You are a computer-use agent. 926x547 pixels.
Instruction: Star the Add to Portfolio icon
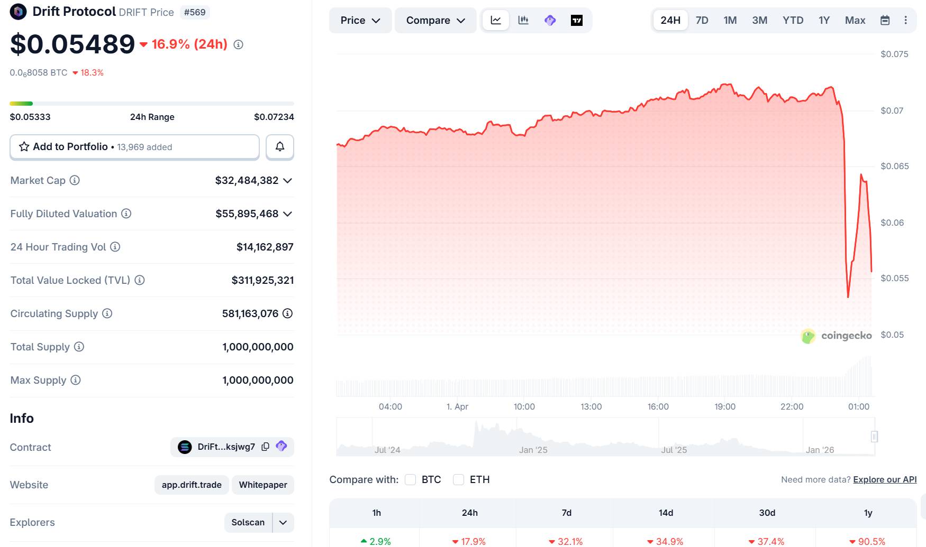tap(23, 146)
